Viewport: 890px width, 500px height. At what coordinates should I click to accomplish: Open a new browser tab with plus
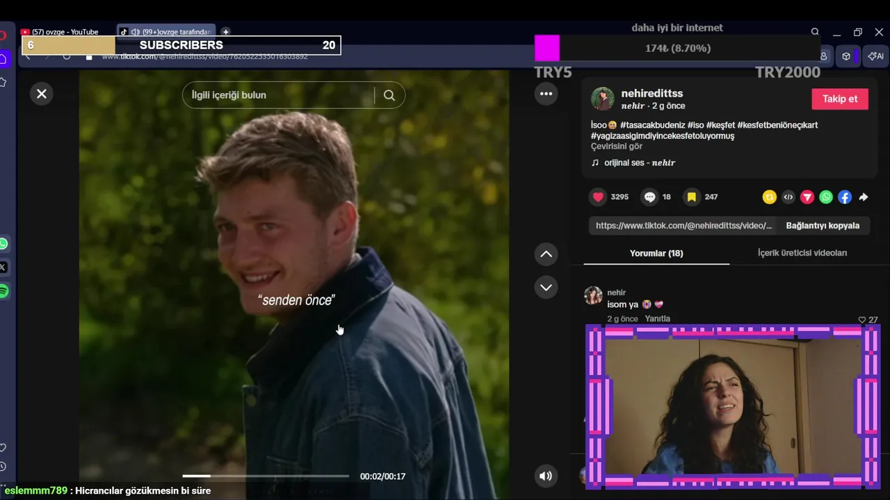225,32
